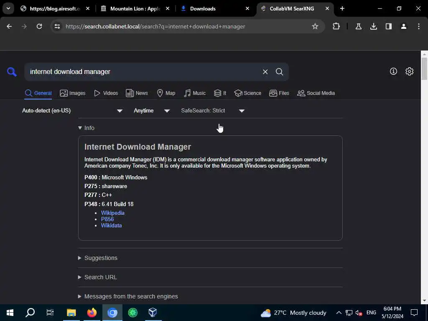Open the About info icon

[393, 71]
